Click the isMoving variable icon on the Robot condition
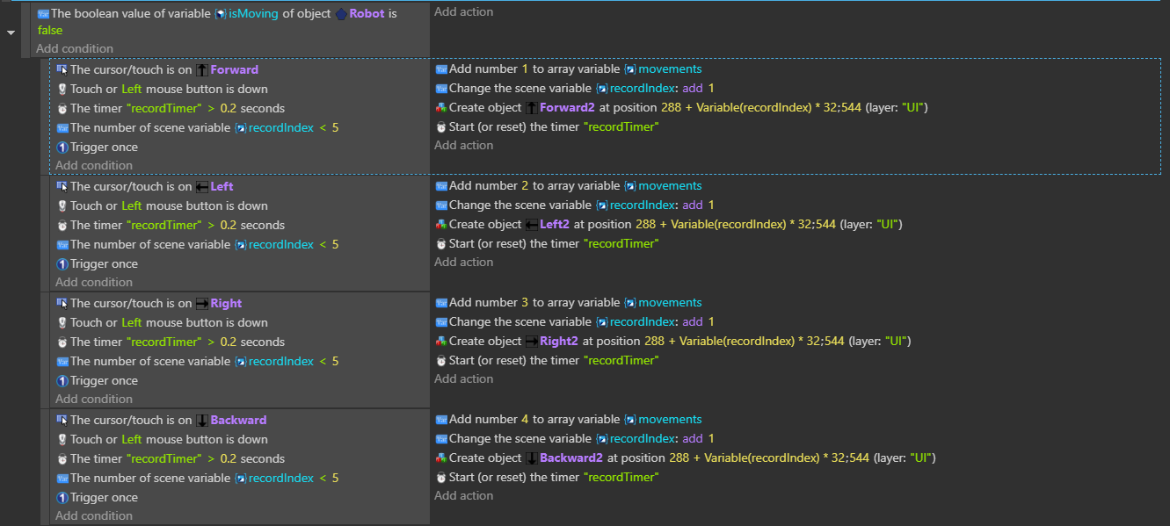Image resolution: width=1170 pixels, height=526 pixels. point(220,13)
